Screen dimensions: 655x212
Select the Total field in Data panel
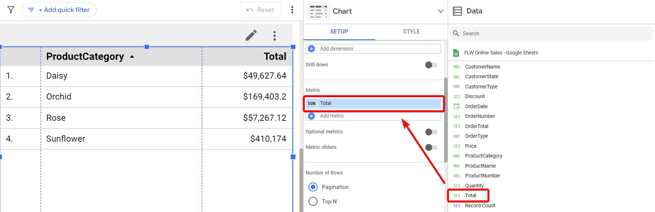coord(470,195)
